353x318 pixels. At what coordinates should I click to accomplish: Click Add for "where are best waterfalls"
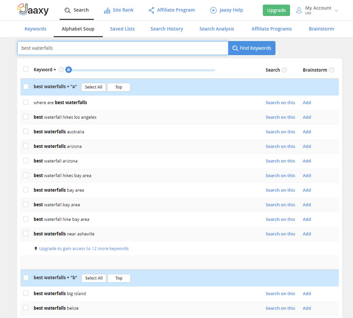click(307, 103)
